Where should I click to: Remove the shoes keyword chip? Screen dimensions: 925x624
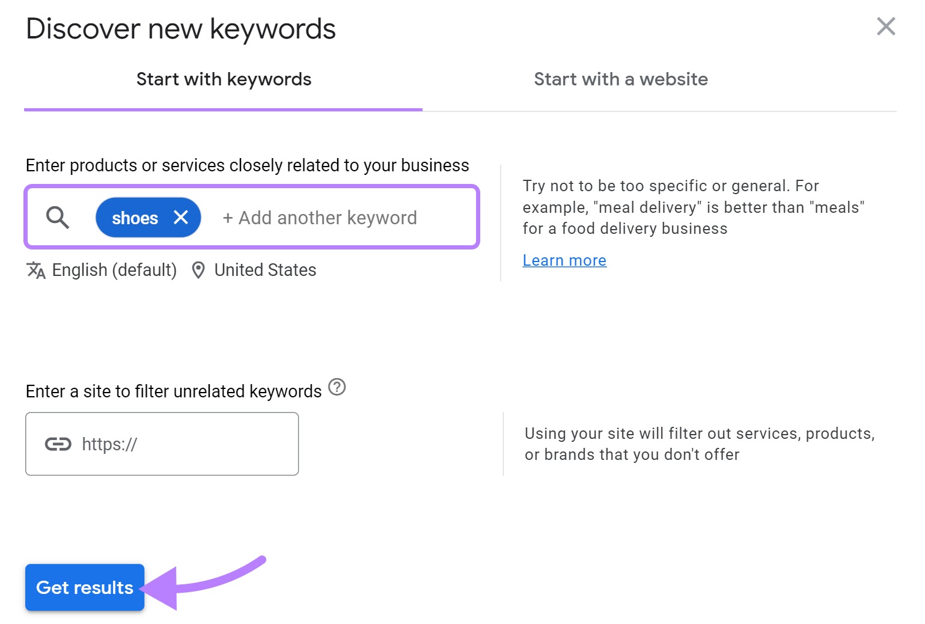click(x=182, y=218)
